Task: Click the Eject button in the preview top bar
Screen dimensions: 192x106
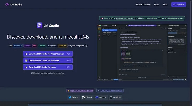Action: point(159,25)
